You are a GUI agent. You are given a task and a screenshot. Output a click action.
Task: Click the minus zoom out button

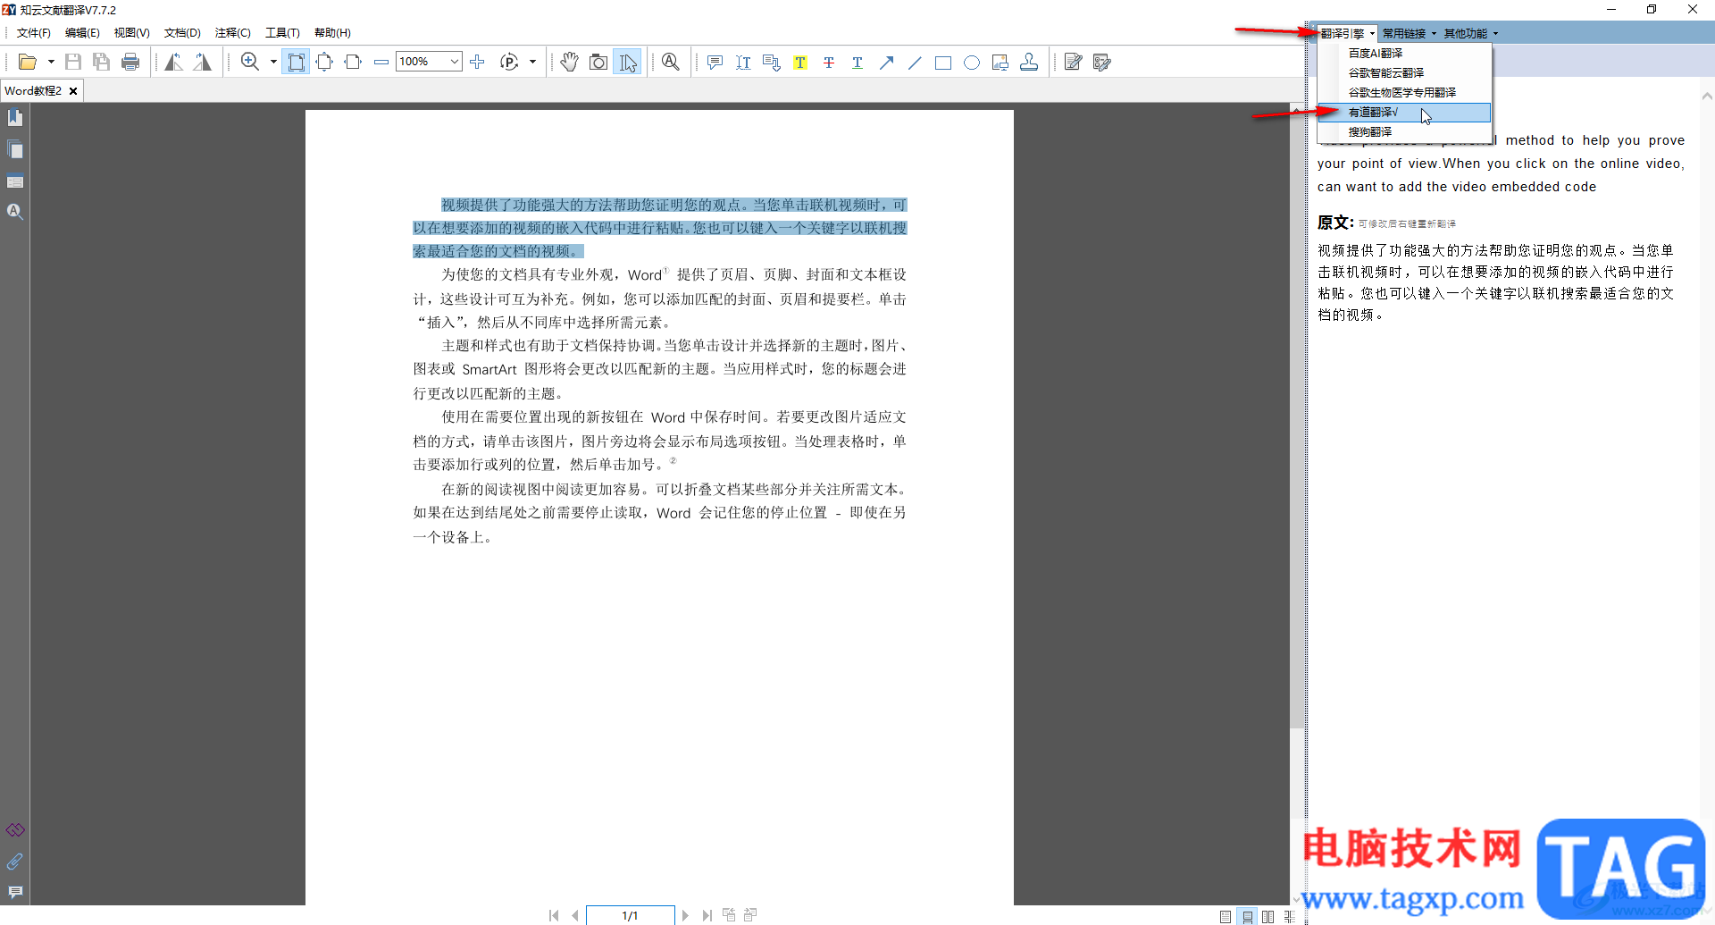381,62
